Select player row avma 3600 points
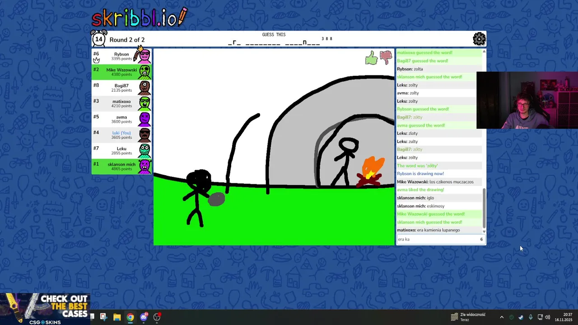Image resolution: width=578 pixels, height=325 pixels. 121,119
